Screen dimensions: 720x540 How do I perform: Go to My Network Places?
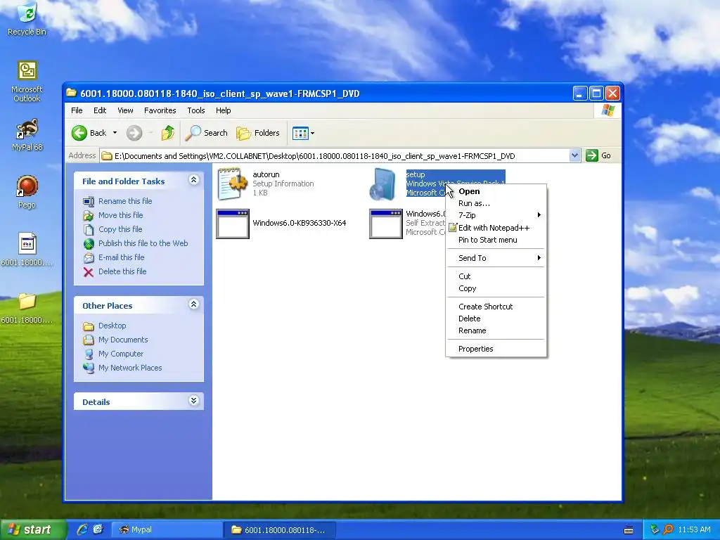pyautogui.click(x=130, y=368)
